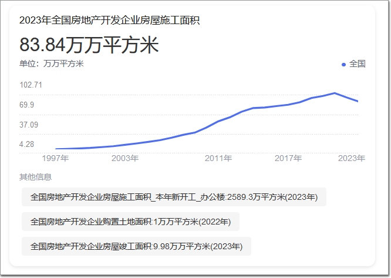Screen dimensions: 391x278
Task: Click the 2023年 x-axis label
Action: [352, 158]
